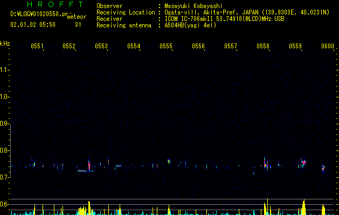This screenshot has width=339, height=215.
Task: Click the 0.7 kHz frequency label
Action: (5, 177)
